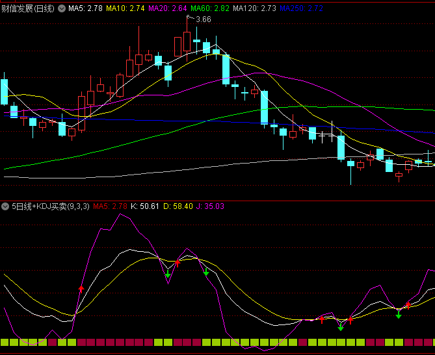Select the MA10: 2.74 legend label
The width and height of the screenshot is (435, 355).
coord(125,8)
